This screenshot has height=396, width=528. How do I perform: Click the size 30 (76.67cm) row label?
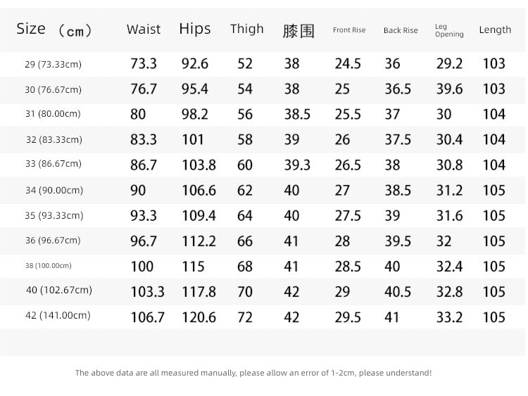click(54, 89)
